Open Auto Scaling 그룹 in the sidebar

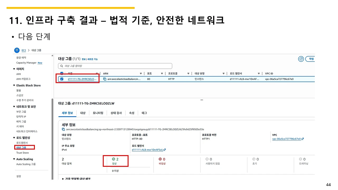click(26, 164)
